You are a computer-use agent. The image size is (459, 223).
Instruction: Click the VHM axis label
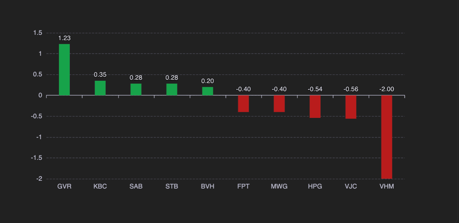(x=387, y=187)
